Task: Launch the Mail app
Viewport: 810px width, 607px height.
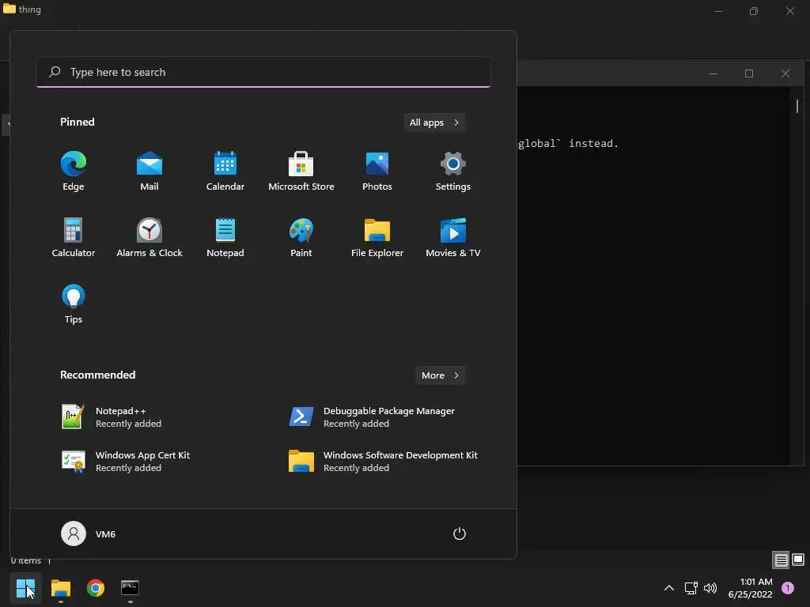Action: click(x=150, y=172)
